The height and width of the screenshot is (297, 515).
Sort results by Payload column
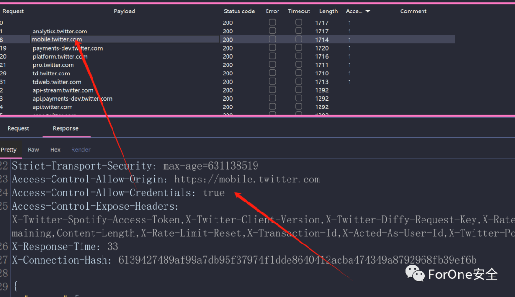click(x=124, y=11)
